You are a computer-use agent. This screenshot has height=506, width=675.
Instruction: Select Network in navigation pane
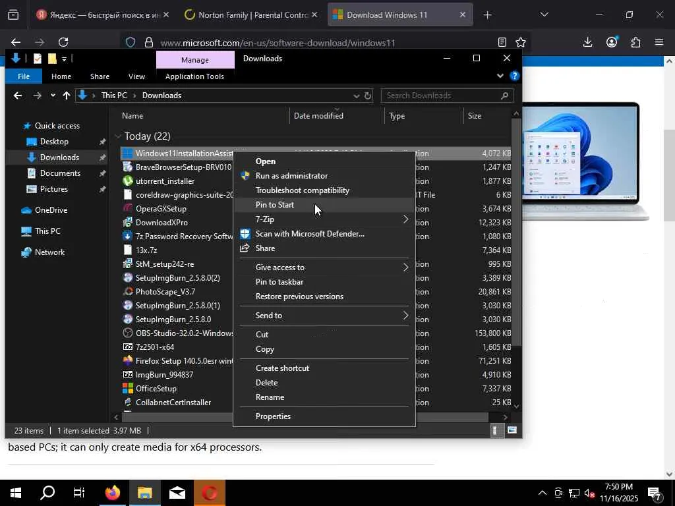[49, 252]
